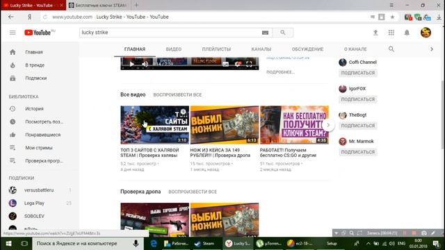Play the featured channel video

[x=131, y=65]
